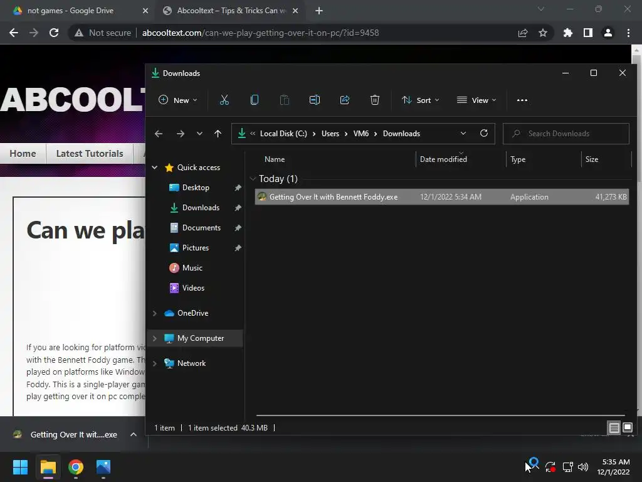Click VM6 in the breadcrumb path
The image size is (642, 482).
tap(360, 134)
